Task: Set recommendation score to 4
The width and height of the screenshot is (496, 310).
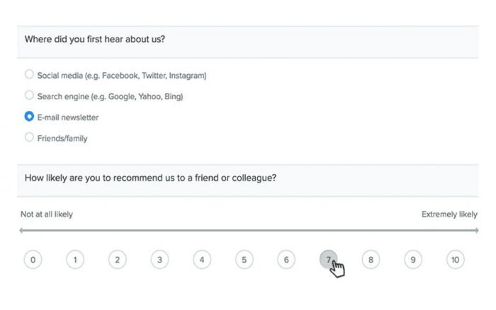Action: click(202, 260)
